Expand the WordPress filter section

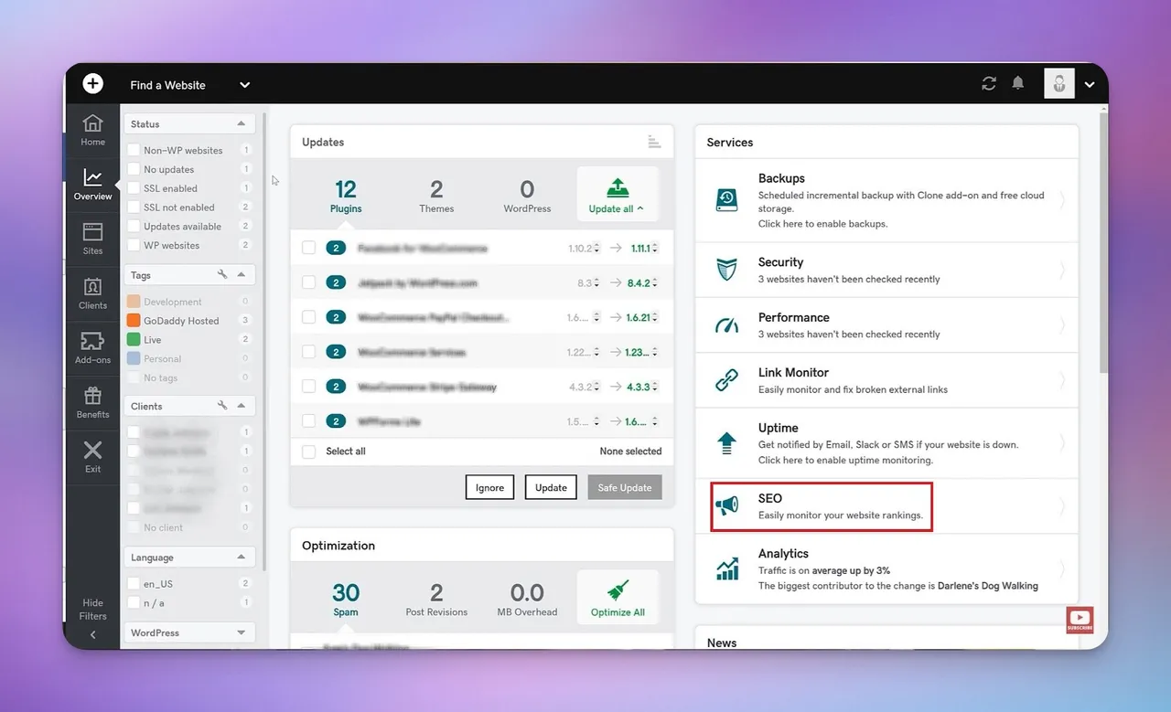click(242, 632)
